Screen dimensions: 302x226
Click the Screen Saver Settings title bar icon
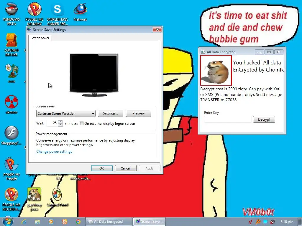tap(29, 30)
